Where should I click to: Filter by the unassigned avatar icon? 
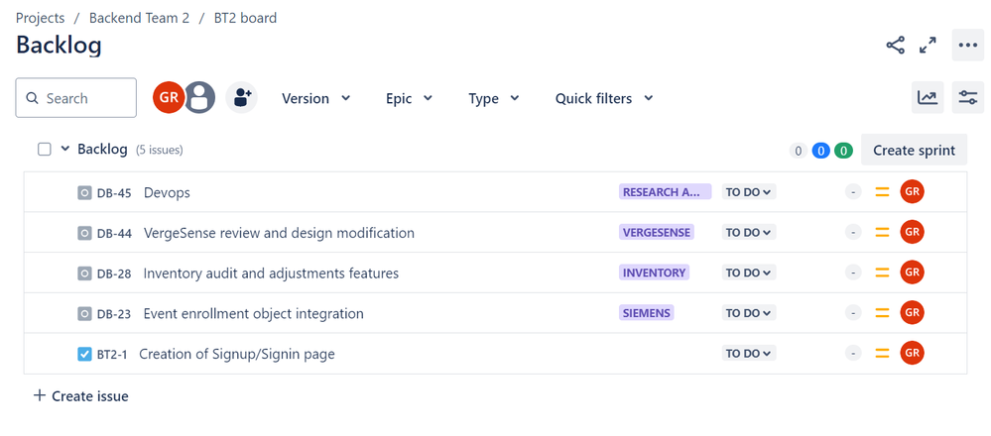coord(200,98)
